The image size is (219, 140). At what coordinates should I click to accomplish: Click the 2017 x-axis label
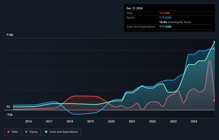pyautogui.click(x=49, y=121)
